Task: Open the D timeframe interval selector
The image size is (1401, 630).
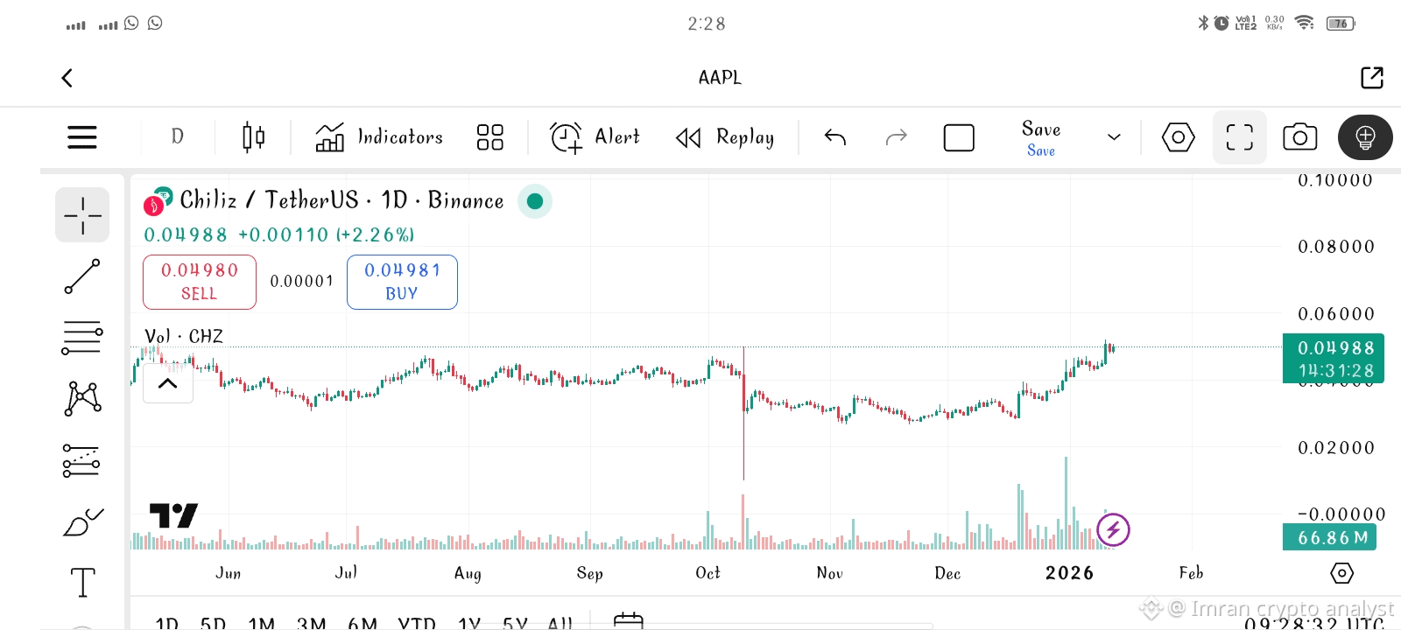Action: click(178, 137)
